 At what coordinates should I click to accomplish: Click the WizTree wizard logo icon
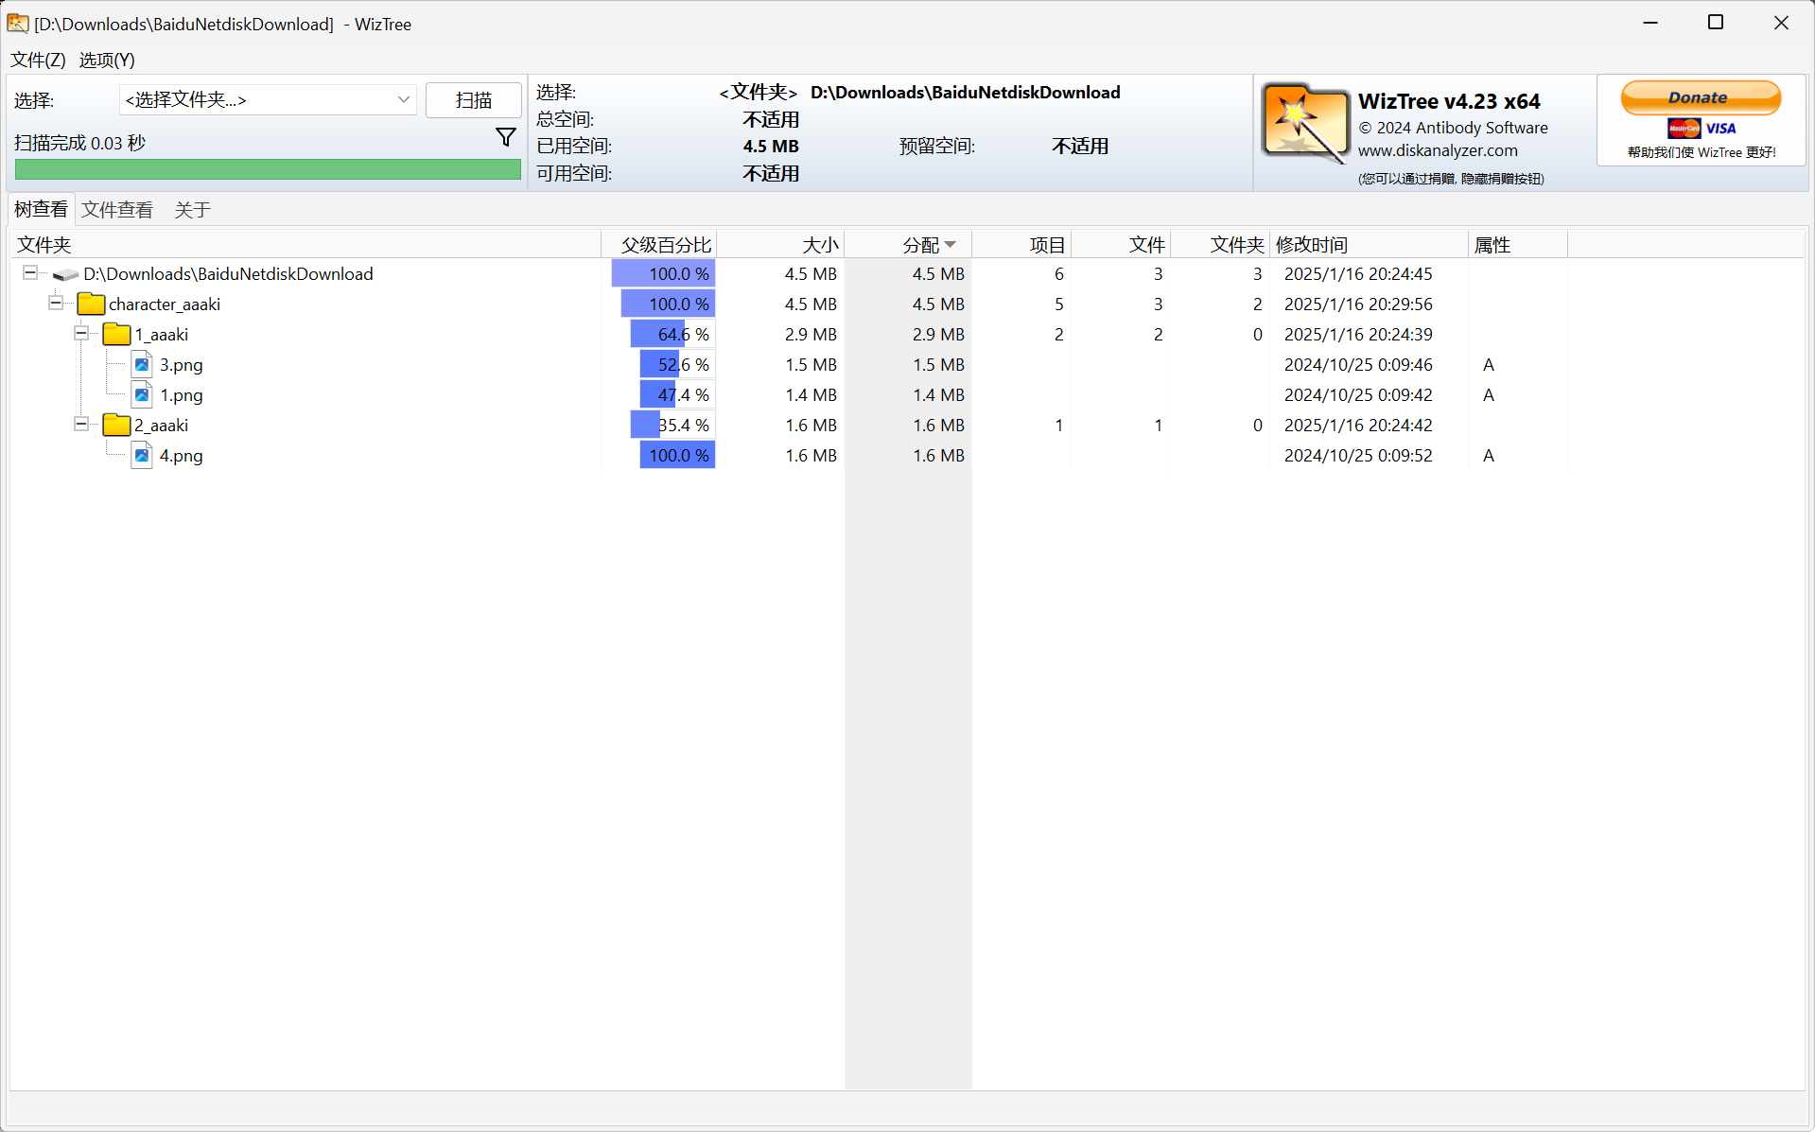click(1305, 123)
